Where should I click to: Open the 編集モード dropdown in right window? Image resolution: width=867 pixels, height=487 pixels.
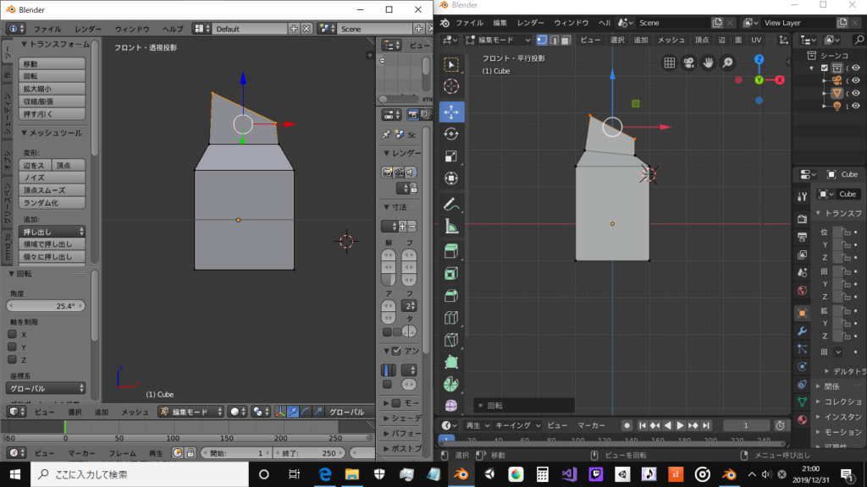coord(499,40)
